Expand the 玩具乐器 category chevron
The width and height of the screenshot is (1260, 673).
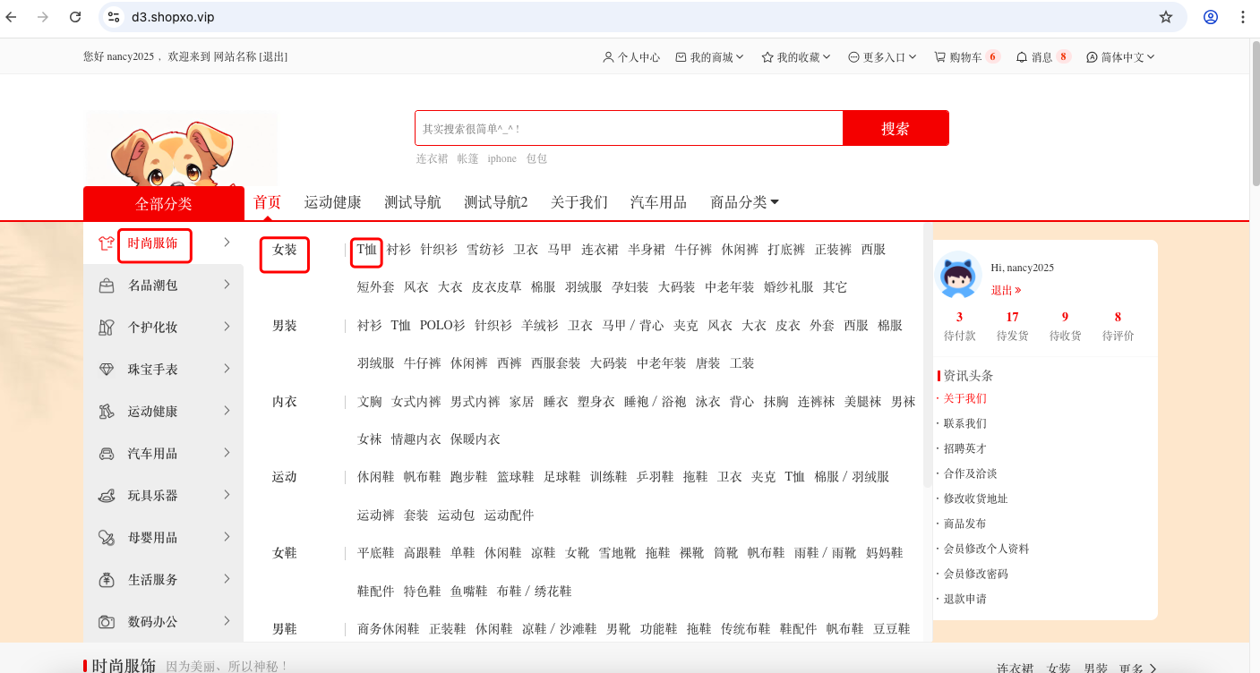pyautogui.click(x=227, y=495)
